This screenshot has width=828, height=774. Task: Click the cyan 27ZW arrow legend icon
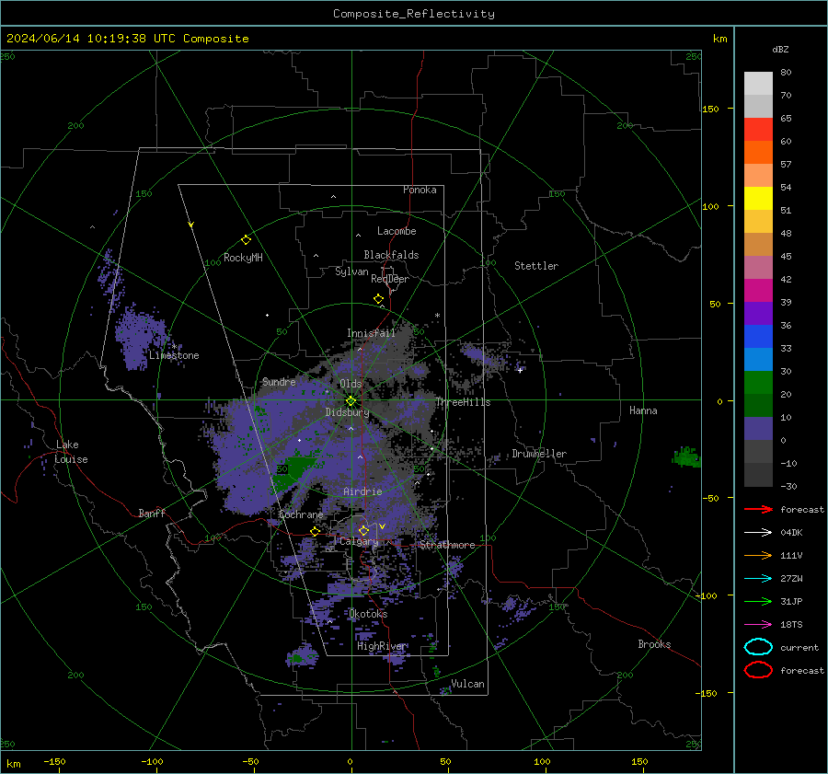tap(758, 579)
